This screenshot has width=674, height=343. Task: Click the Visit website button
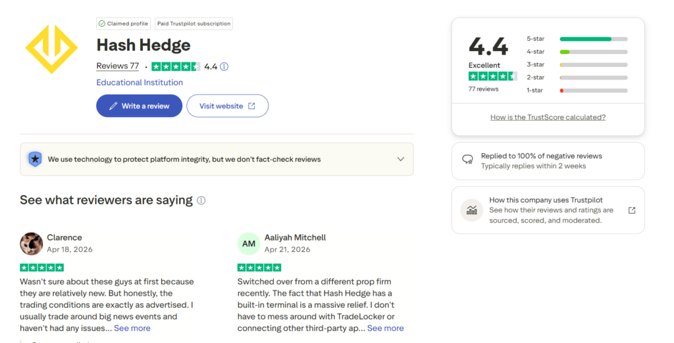[227, 106]
